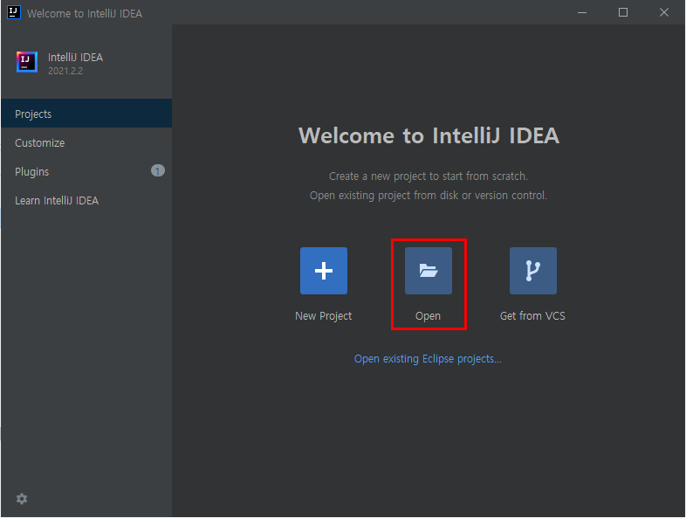Click the text Create a new project to start from scratch
The image size is (686, 518).
pyautogui.click(x=429, y=176)
